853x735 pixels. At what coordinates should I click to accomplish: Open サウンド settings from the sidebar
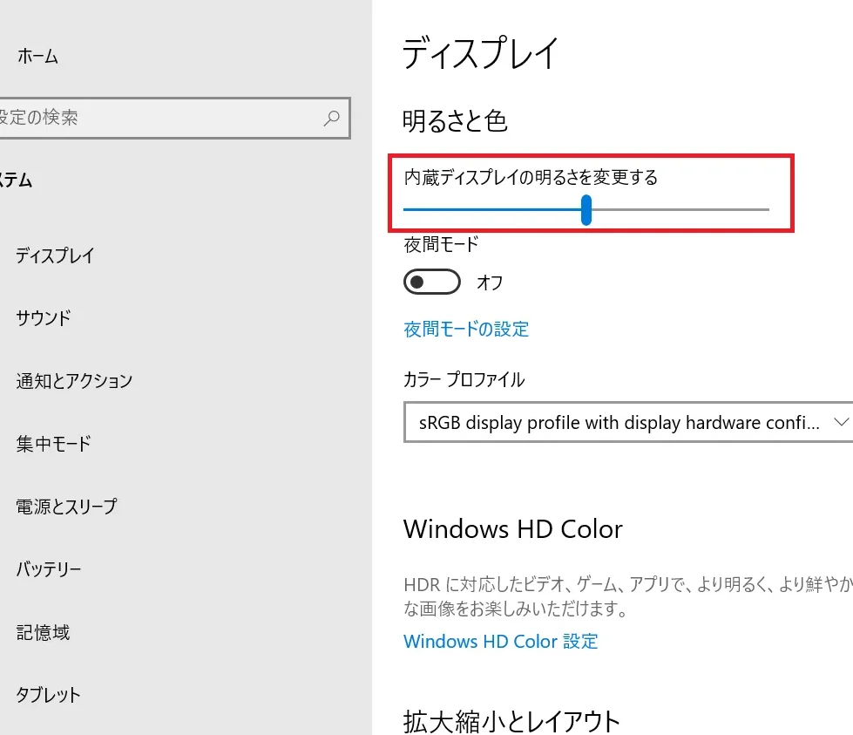(44, 318)
